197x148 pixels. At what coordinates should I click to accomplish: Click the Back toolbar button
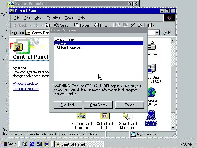pos(20,25)
